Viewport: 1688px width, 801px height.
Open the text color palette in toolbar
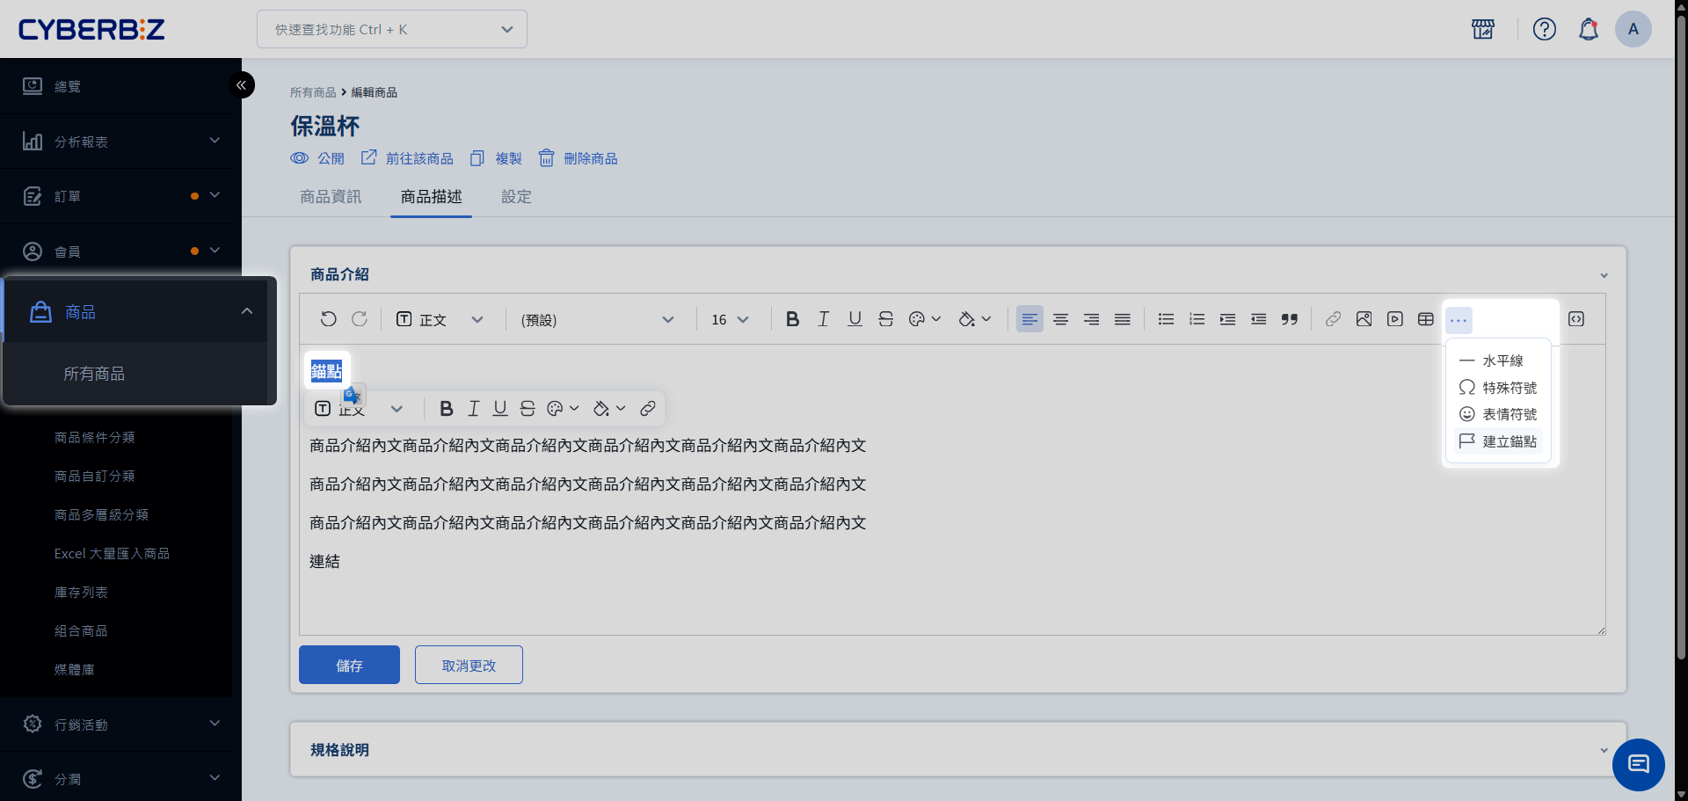pyautogui.click(x=924, y=319)
